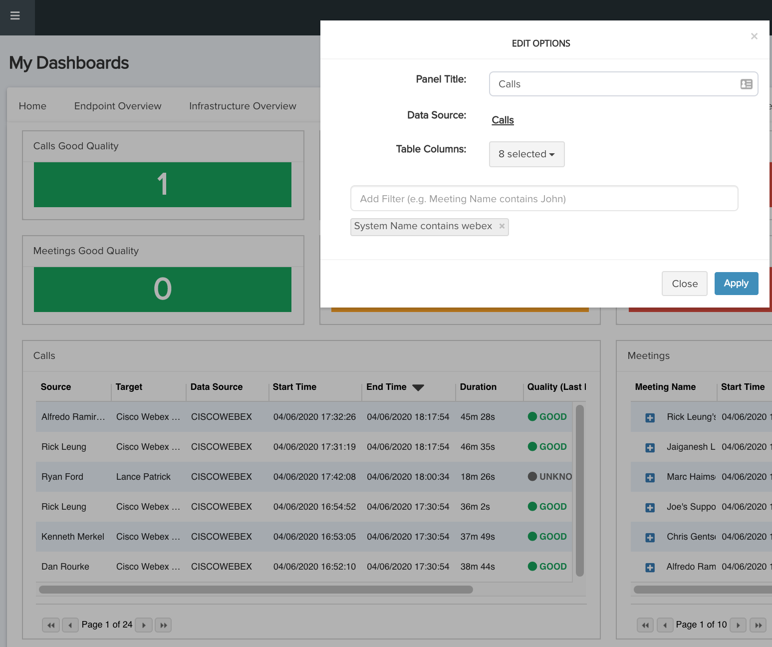
Task: Go to next page of Meetings table
Action: (x=738, y=625)
